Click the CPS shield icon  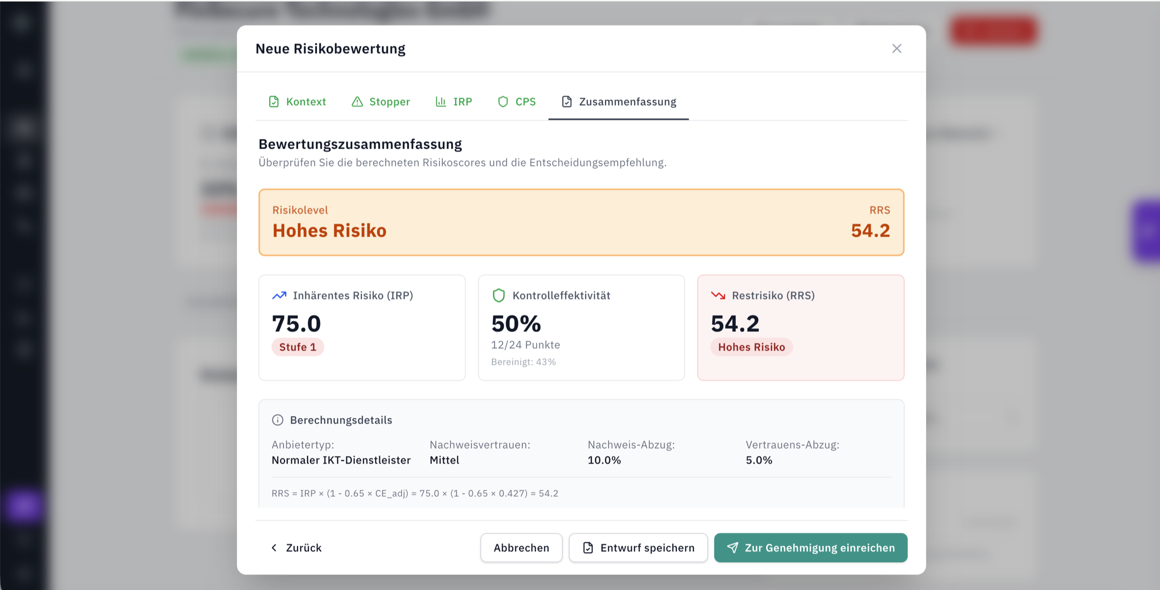[x=503, y=101]
